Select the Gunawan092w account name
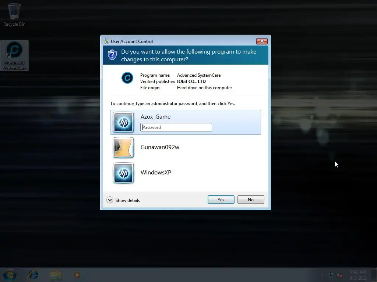377x282 pixels. (160, 147)
